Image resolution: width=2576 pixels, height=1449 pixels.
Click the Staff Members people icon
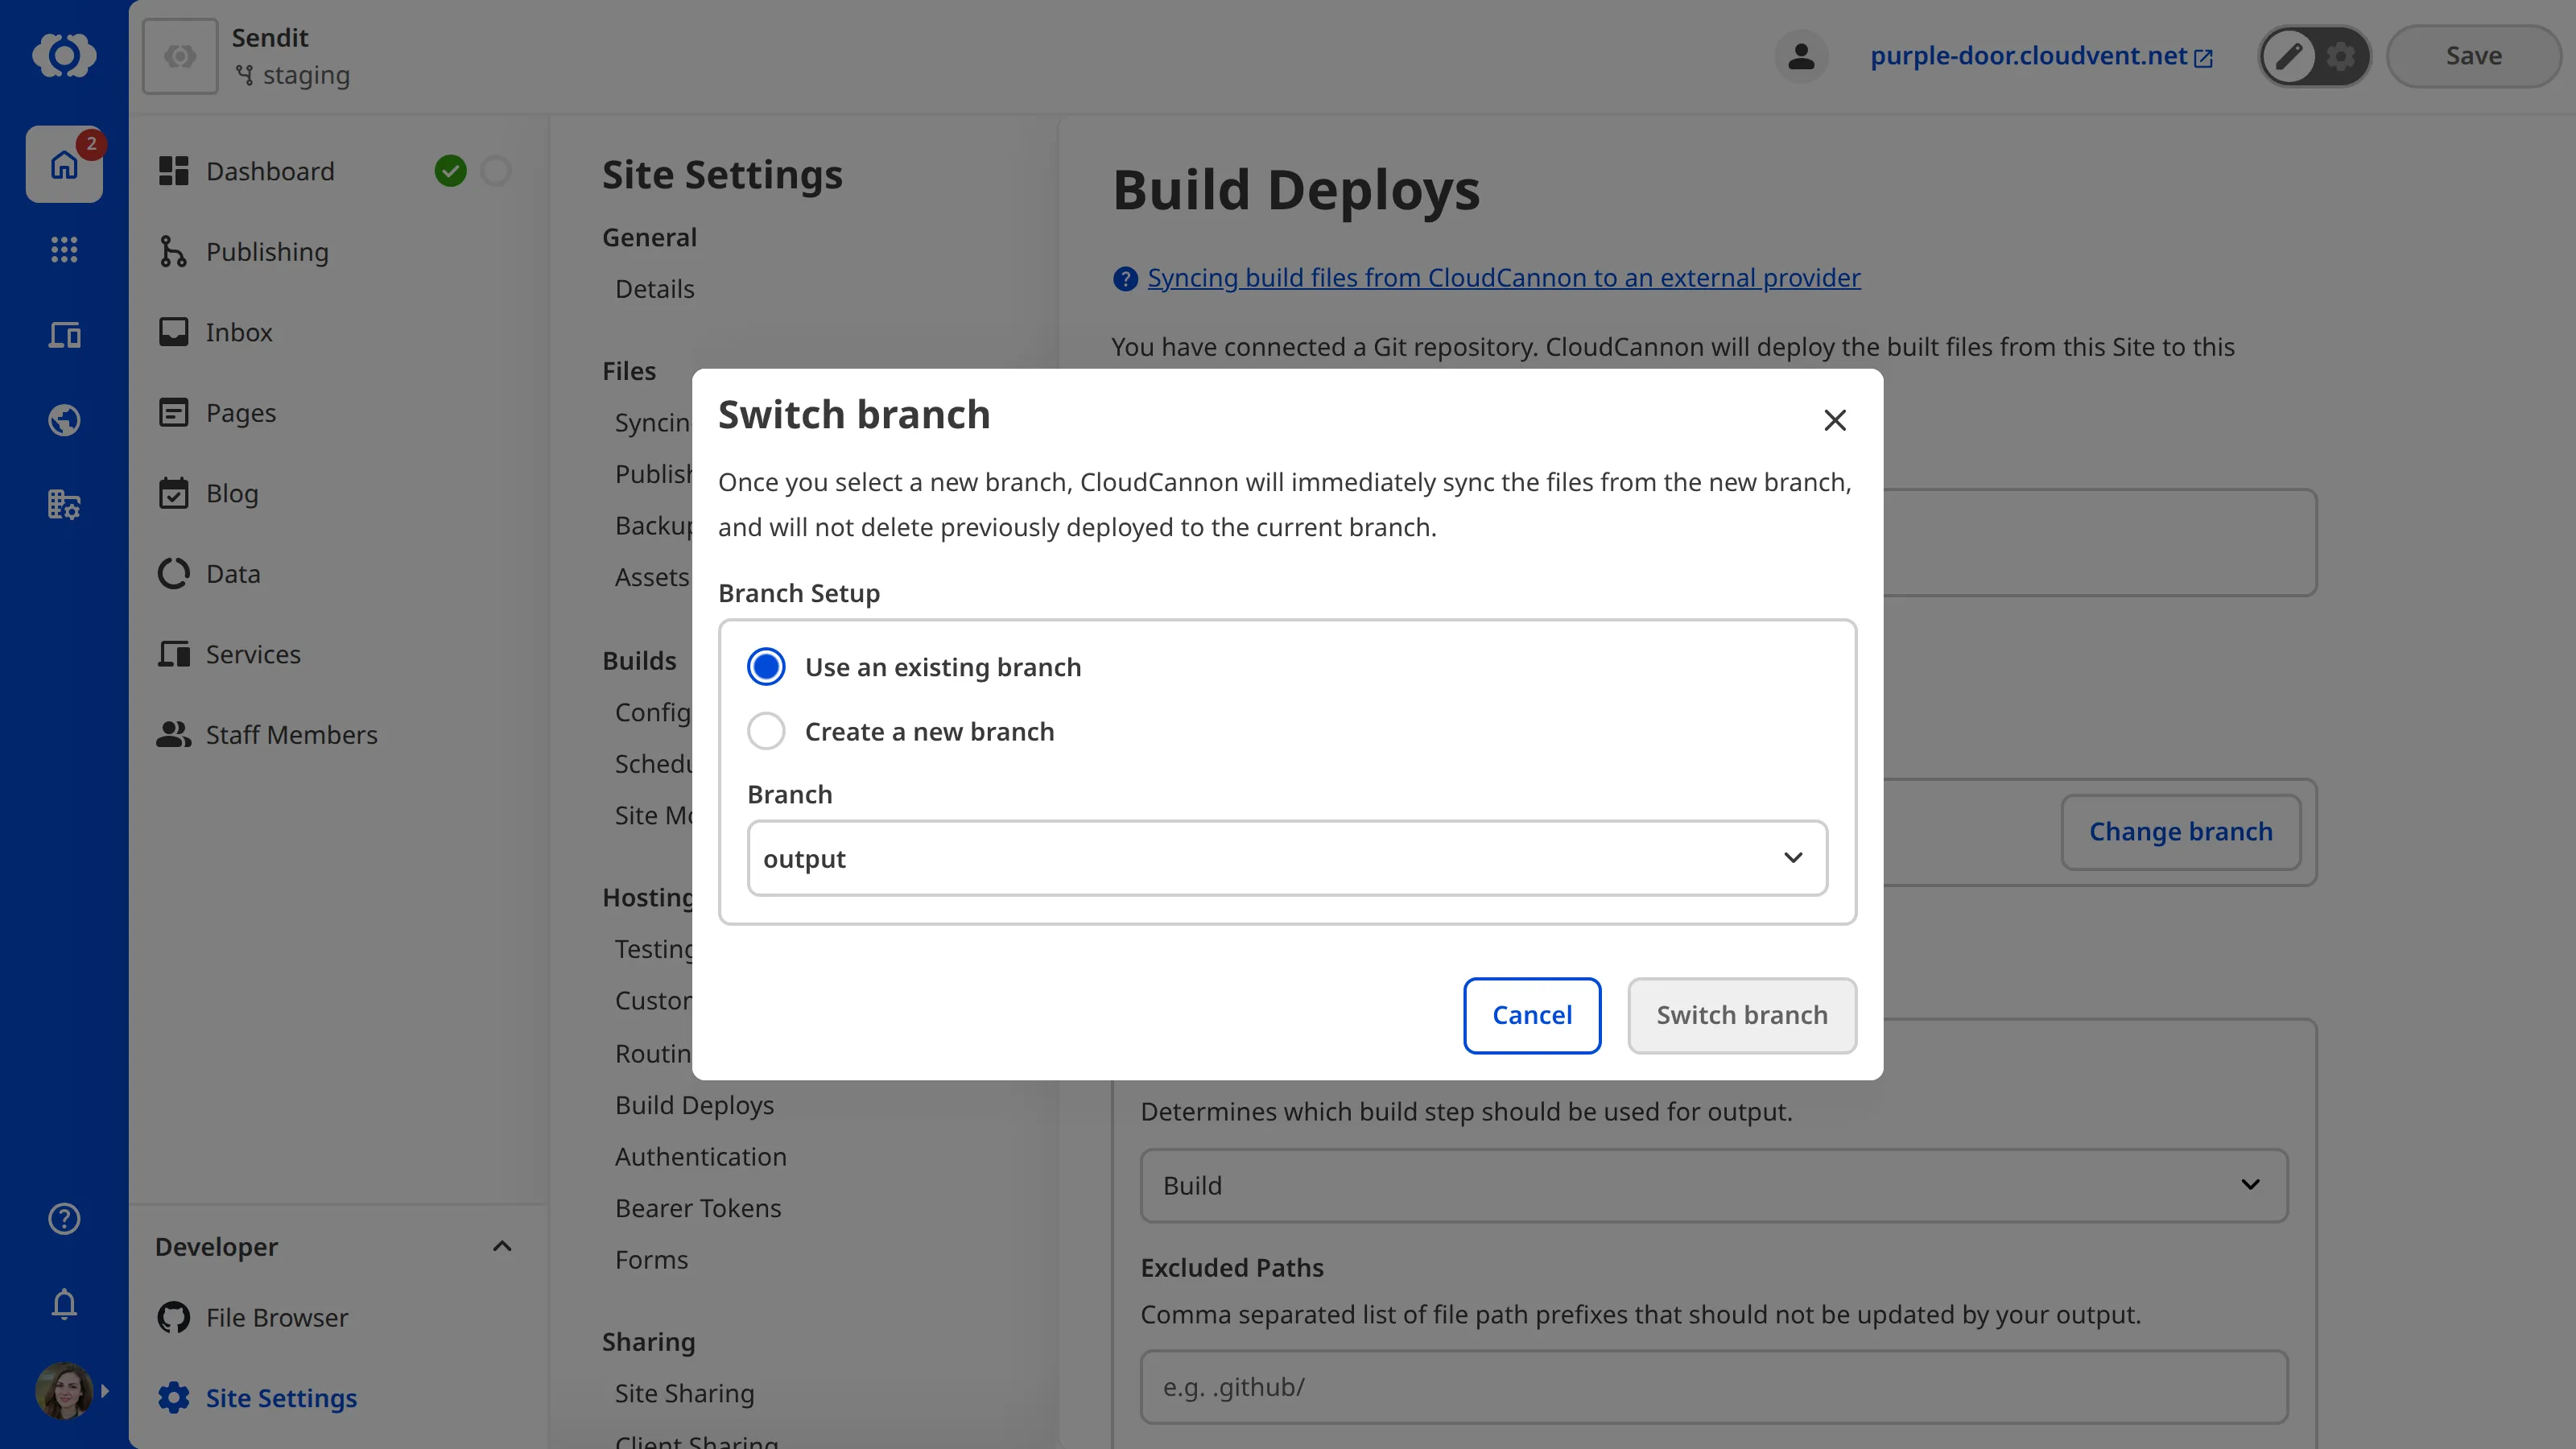[x=173, y=735]
